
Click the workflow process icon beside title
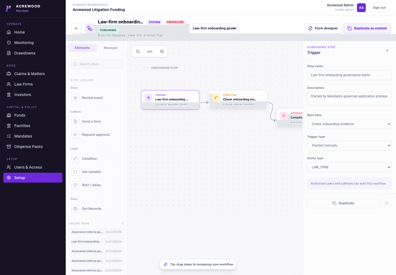pyautogui.click(x=90, y=28)
